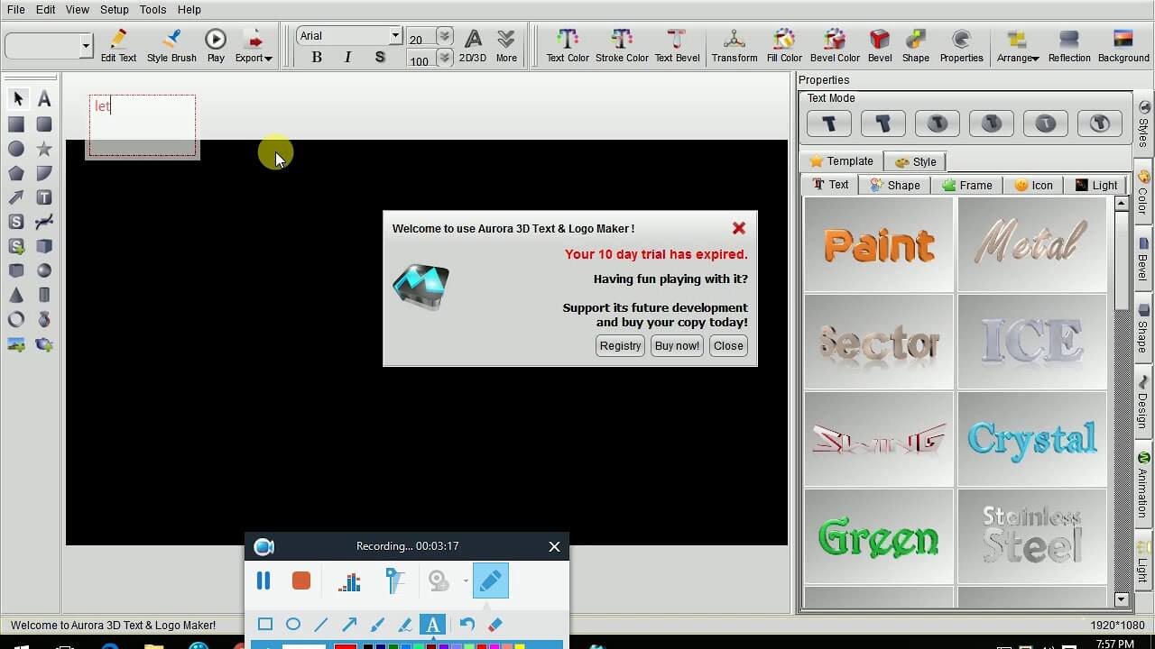Select the curve line draw tool
Viewport: 1155px width, 649px height.
tap(44, 222)
